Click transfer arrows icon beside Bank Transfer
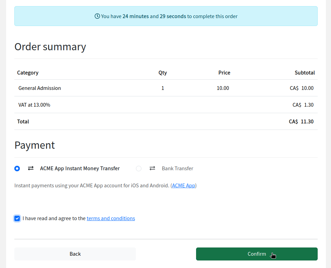Image resolution: width=331 pixels, height=268 pixels. (152, 168)
